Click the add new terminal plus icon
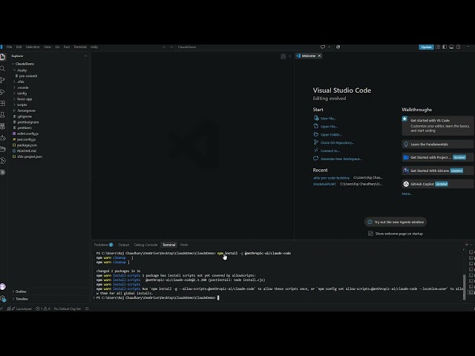 click(x=467, y=245)
